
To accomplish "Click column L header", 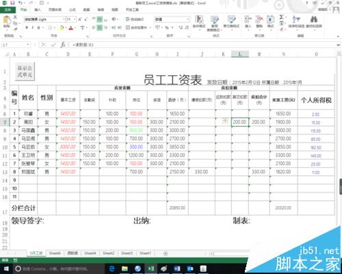I will pyautogui.click(x=240, y=54).
